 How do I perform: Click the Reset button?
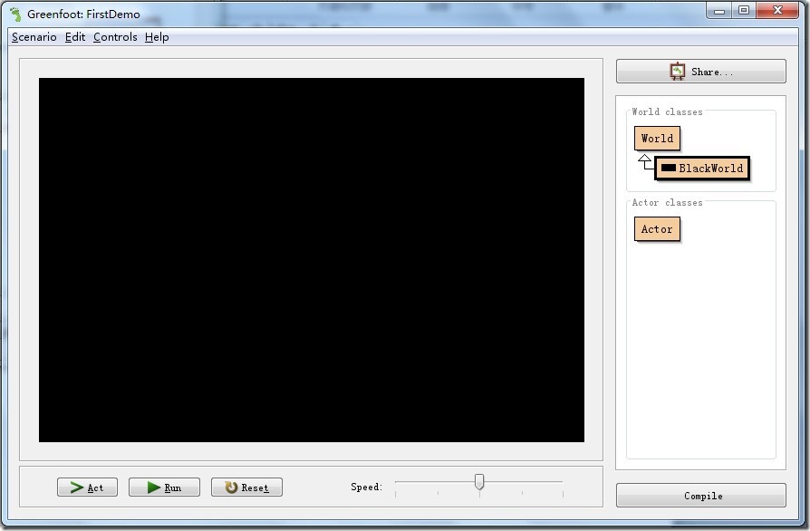247,488
